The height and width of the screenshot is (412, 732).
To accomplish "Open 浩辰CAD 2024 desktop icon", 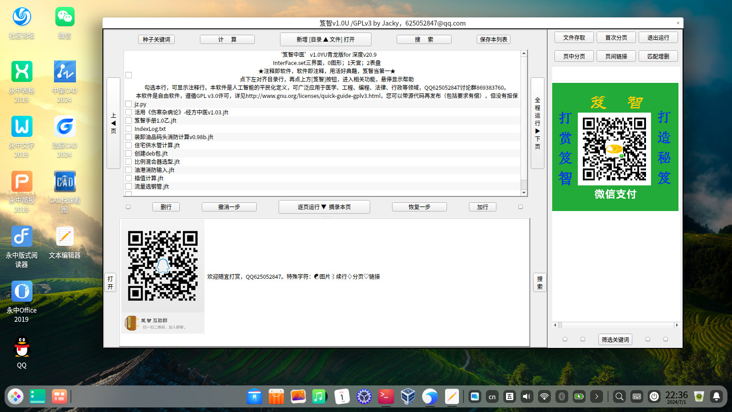I will 65,137.
